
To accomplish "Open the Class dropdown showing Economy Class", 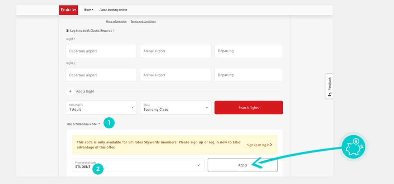I will (x=176, y=108).
